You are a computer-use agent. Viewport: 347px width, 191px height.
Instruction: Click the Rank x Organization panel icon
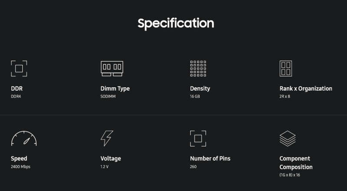click(286, 69)
